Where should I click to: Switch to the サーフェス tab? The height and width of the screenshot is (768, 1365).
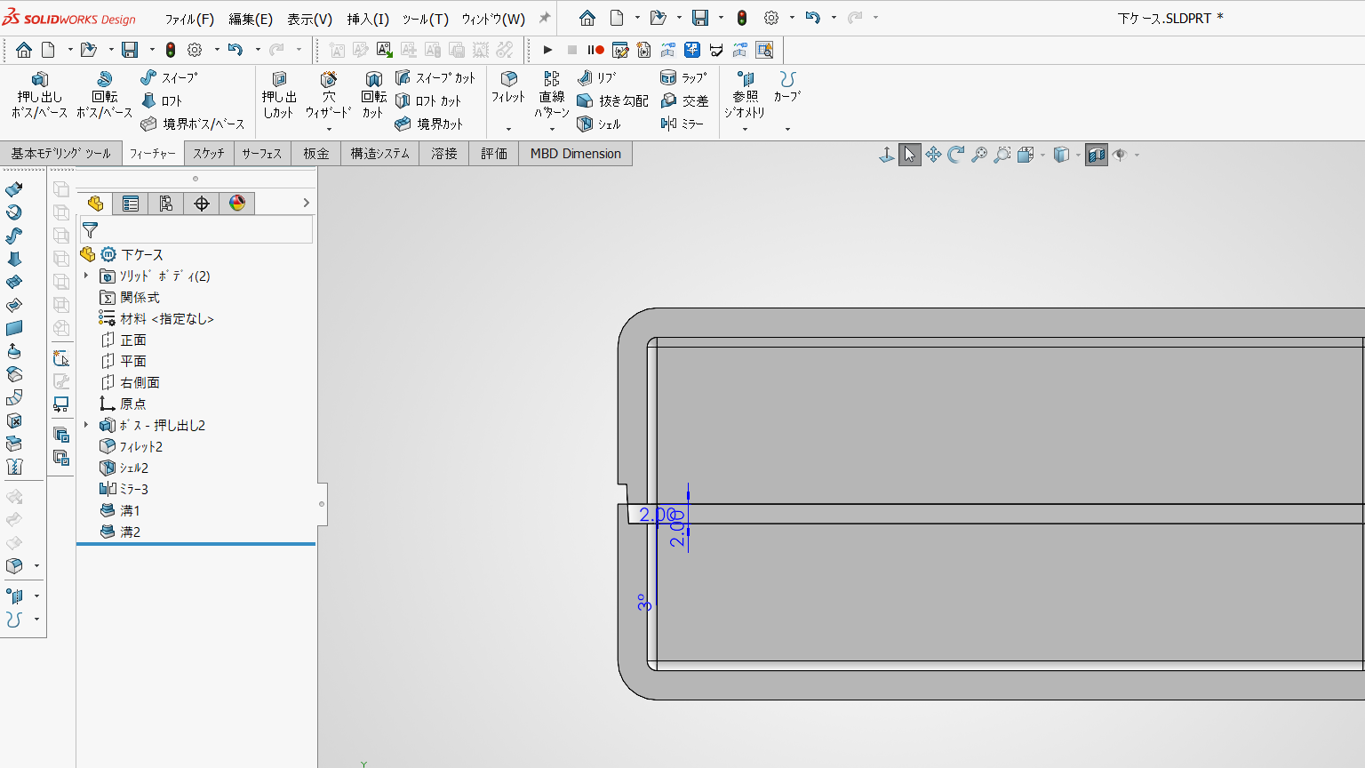pyautogui.click(x=262, y=154)
